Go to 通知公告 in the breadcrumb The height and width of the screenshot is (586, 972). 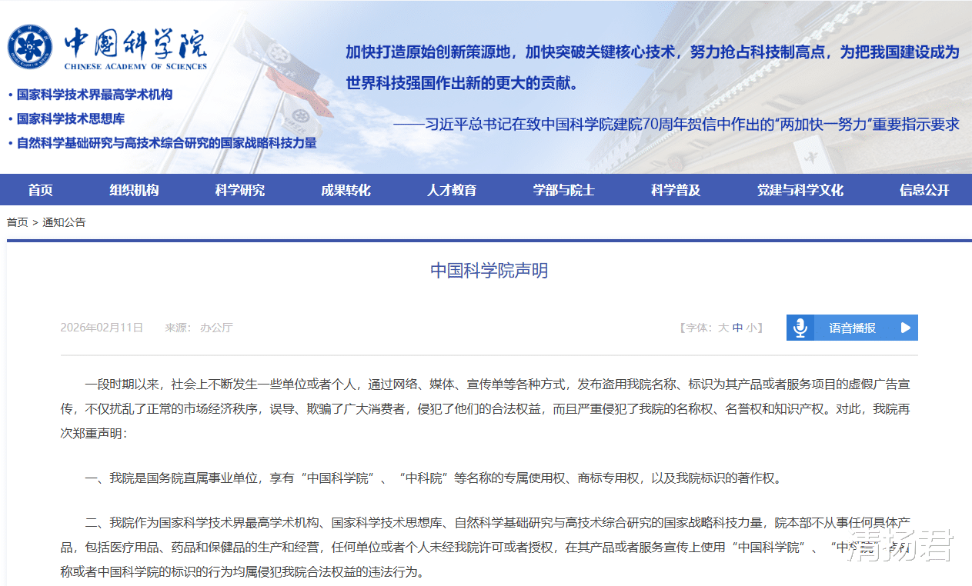[64, 222]
